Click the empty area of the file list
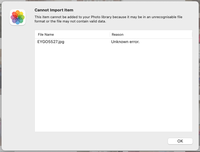Viewport: 200px width, 152px height. click(x=113, y=92)
